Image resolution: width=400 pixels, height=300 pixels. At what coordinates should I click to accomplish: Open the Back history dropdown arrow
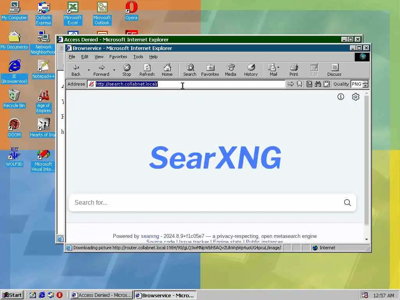(89, 70)
